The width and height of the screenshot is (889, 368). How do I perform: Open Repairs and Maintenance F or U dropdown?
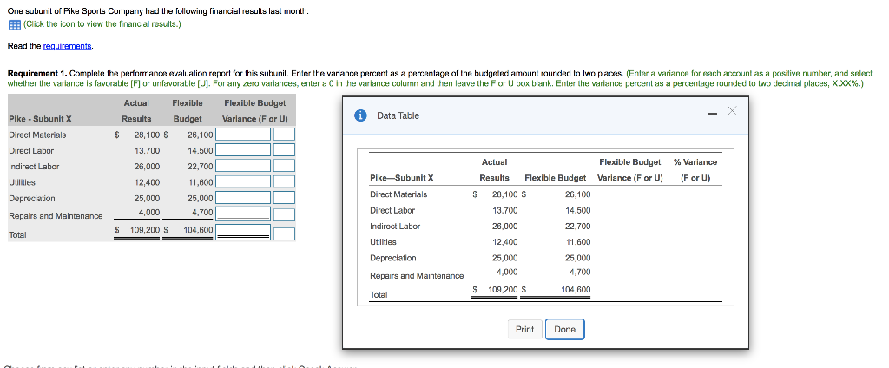tap(284, 214)
